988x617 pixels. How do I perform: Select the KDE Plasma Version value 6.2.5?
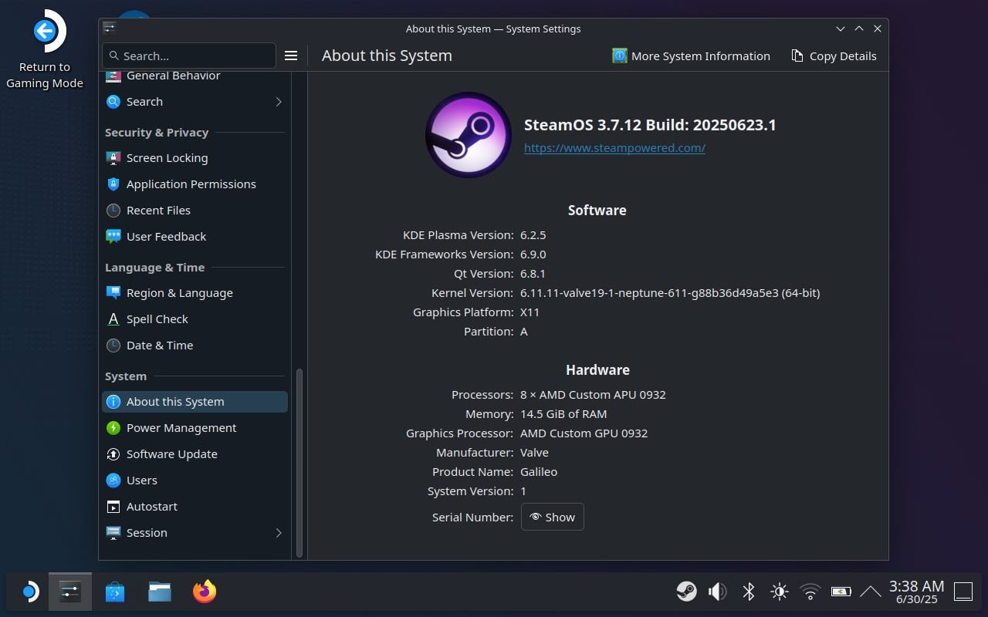point(533,235)
